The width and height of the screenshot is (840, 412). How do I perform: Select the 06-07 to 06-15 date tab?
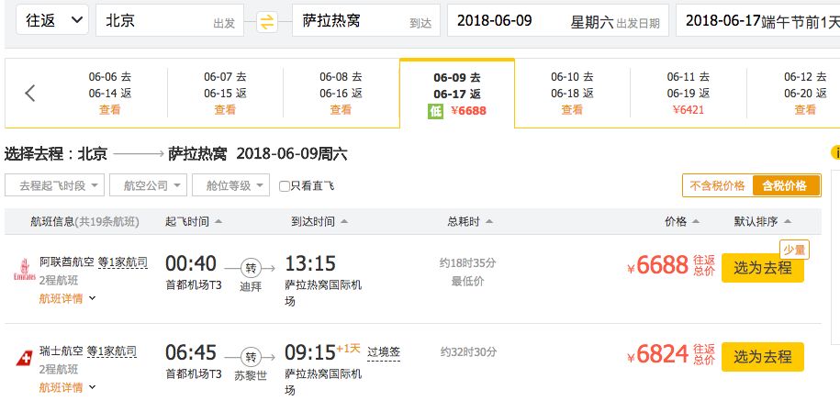click(225, 94)
